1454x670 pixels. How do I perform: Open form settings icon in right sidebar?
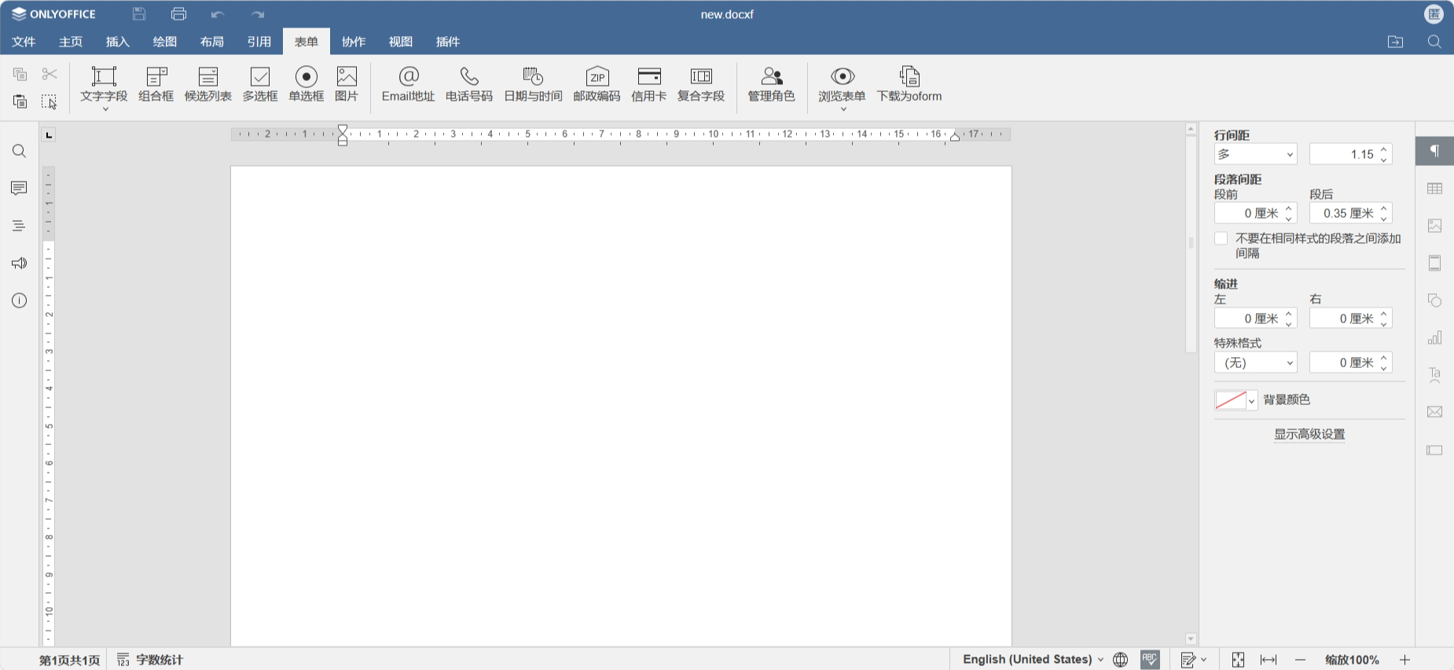coord(1434,450)
